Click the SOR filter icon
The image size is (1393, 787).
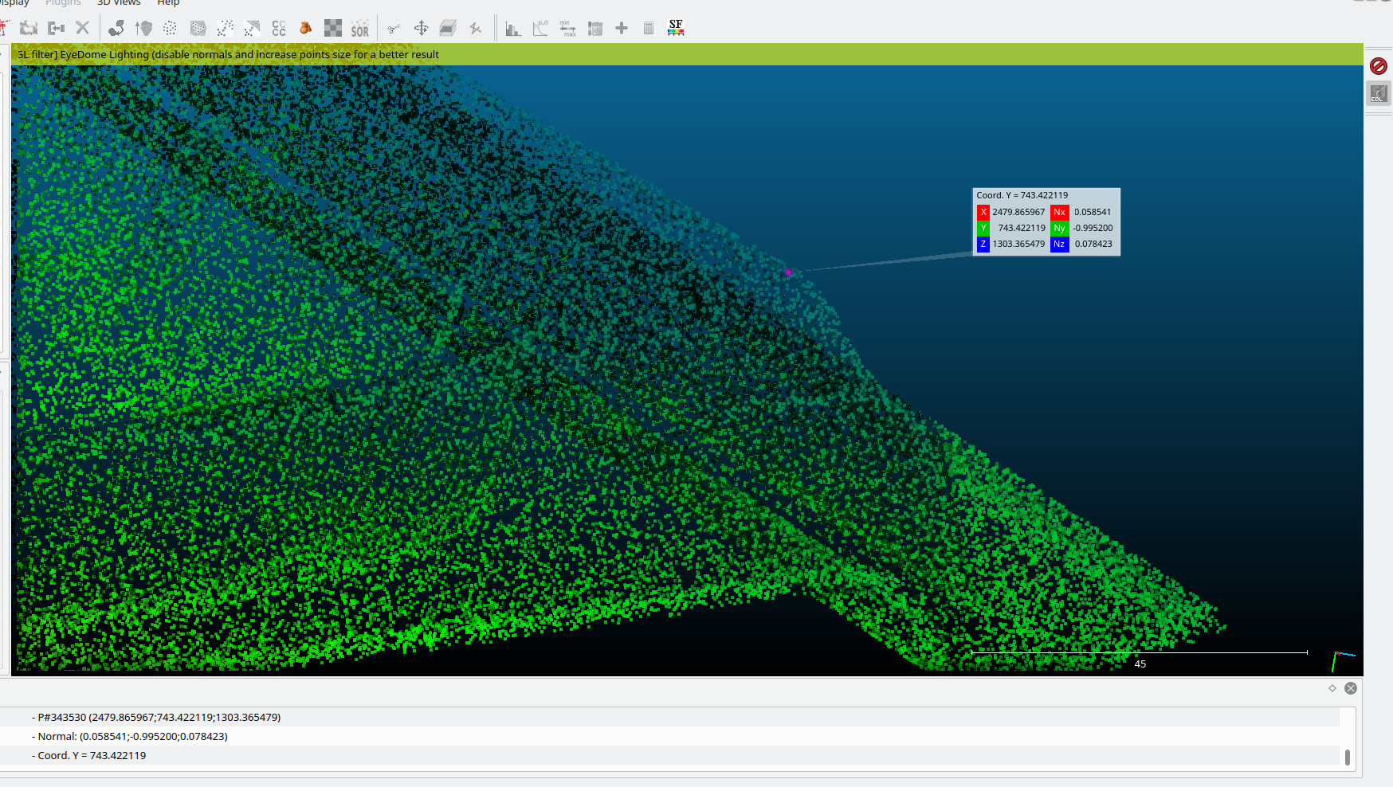pos(359,29)
